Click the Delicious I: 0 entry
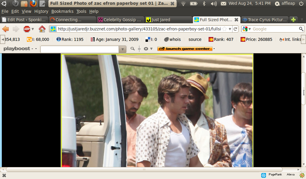306x179 pixels. (x=151, y=39)
